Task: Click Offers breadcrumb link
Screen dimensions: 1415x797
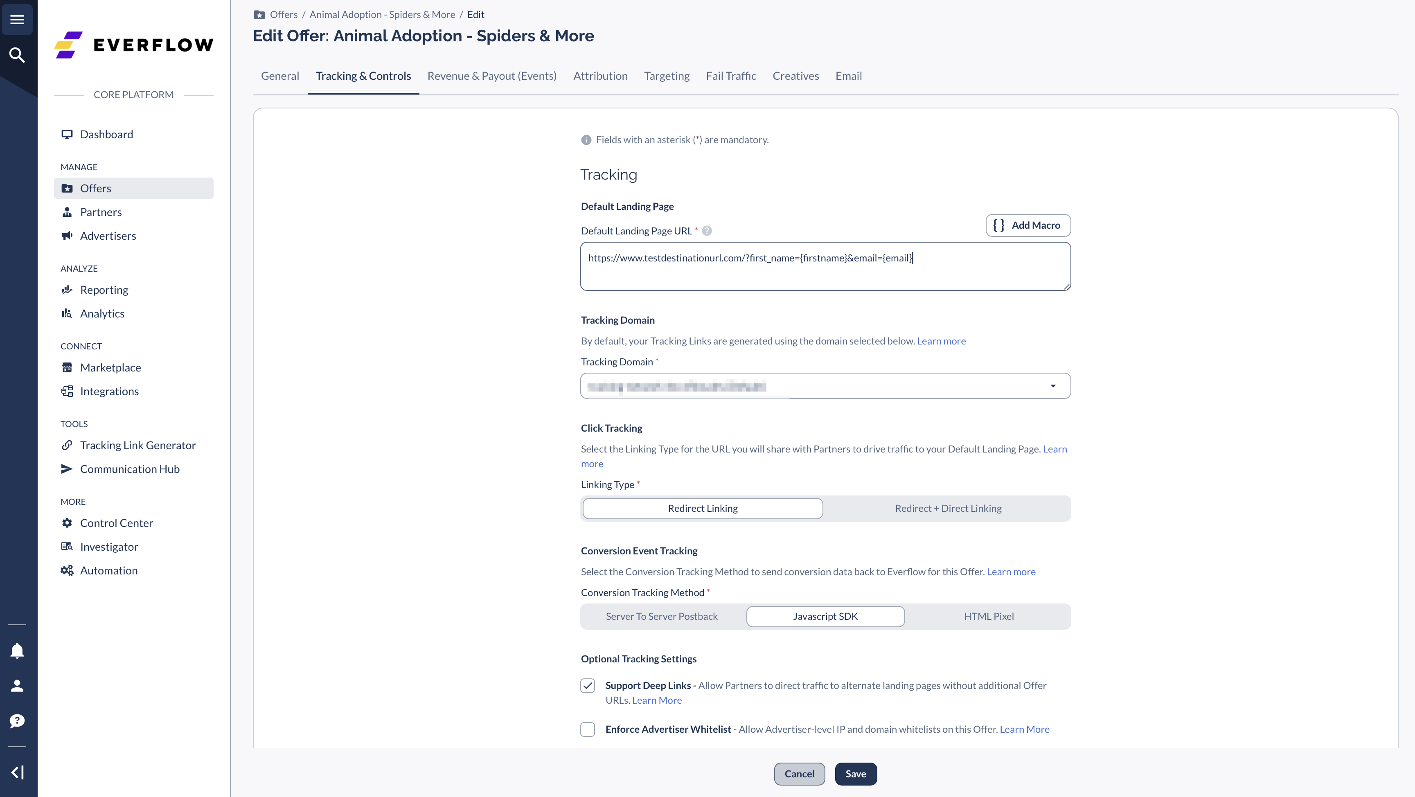Action: pyautogui.click(x=284, y=15)
